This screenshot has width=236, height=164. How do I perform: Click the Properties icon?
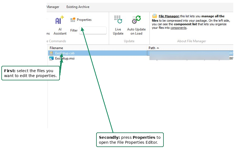[73, 19]
